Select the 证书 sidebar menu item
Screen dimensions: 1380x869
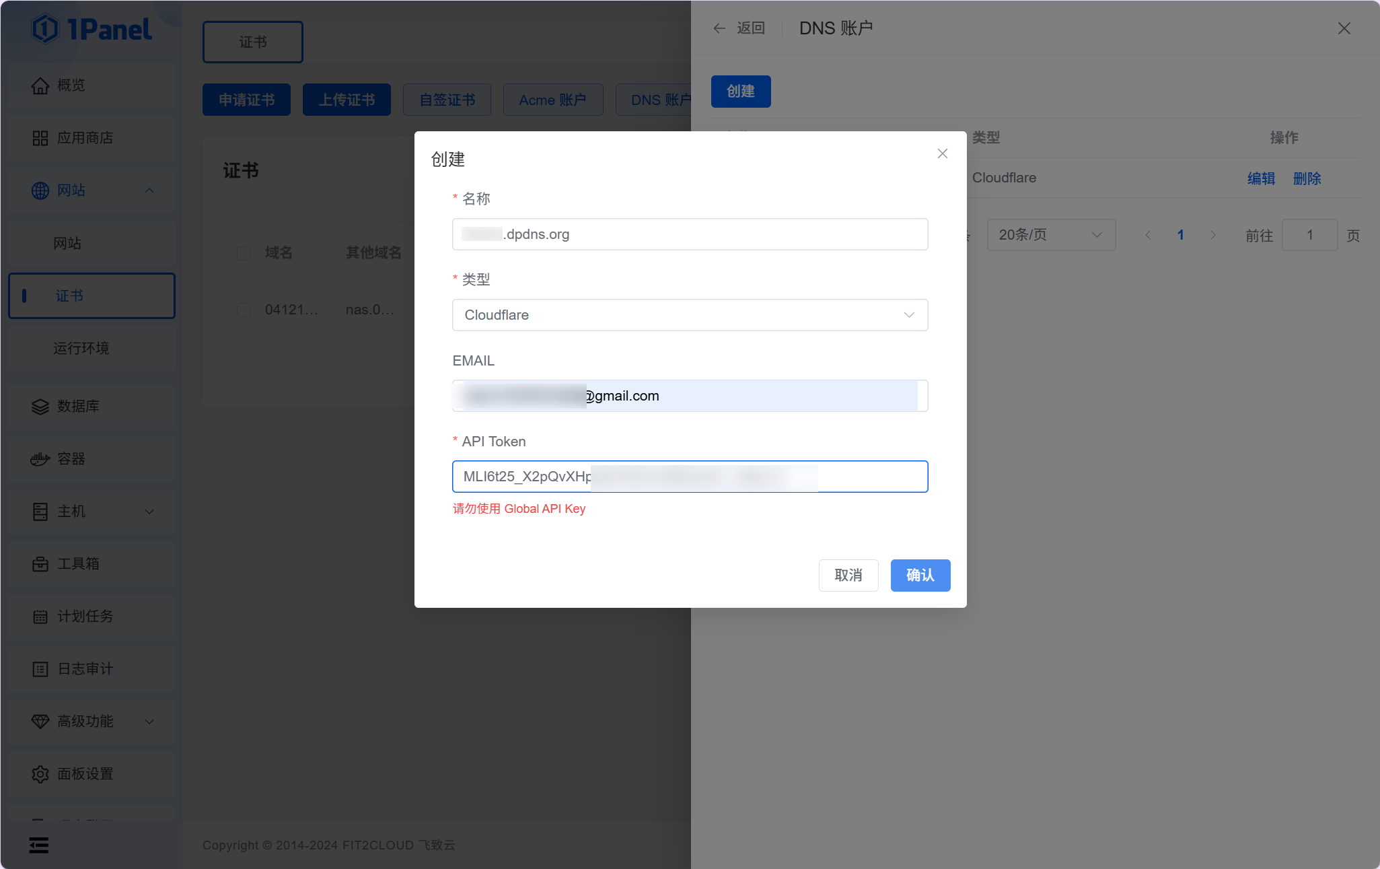click(92, 296)
